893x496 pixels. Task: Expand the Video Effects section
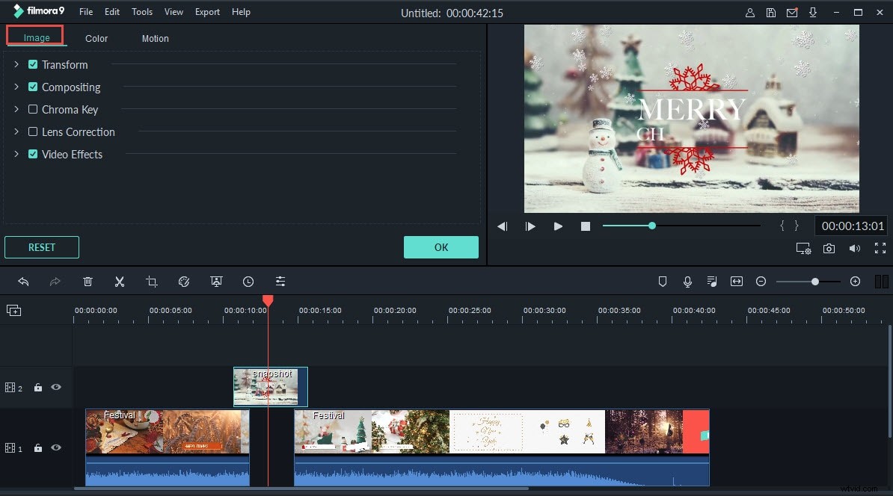point(15,154)
